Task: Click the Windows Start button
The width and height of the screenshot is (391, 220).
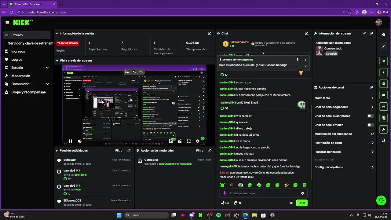Action: click(119, 215)
